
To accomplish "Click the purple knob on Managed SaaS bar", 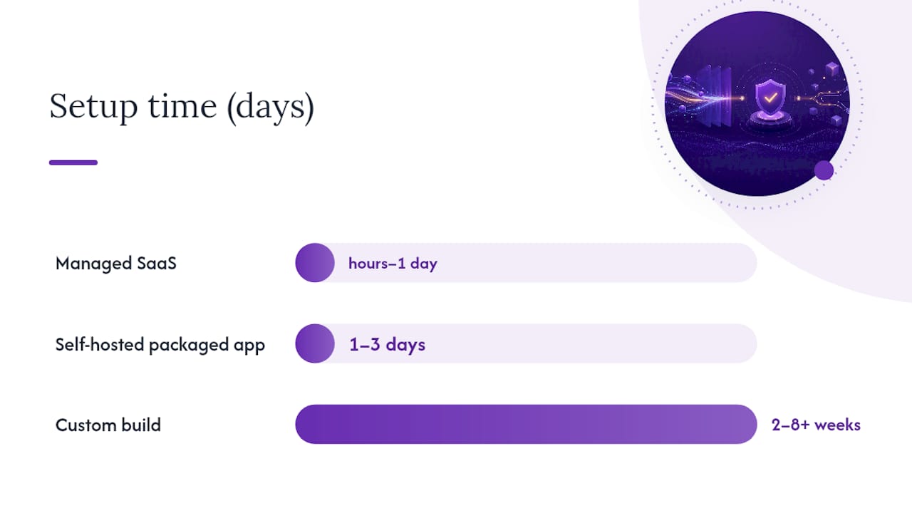I will point(315,263).
